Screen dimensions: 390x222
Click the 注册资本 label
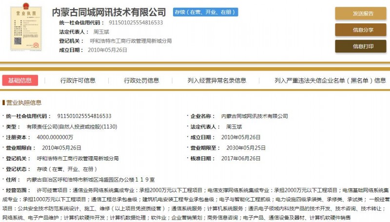[18, 137]
